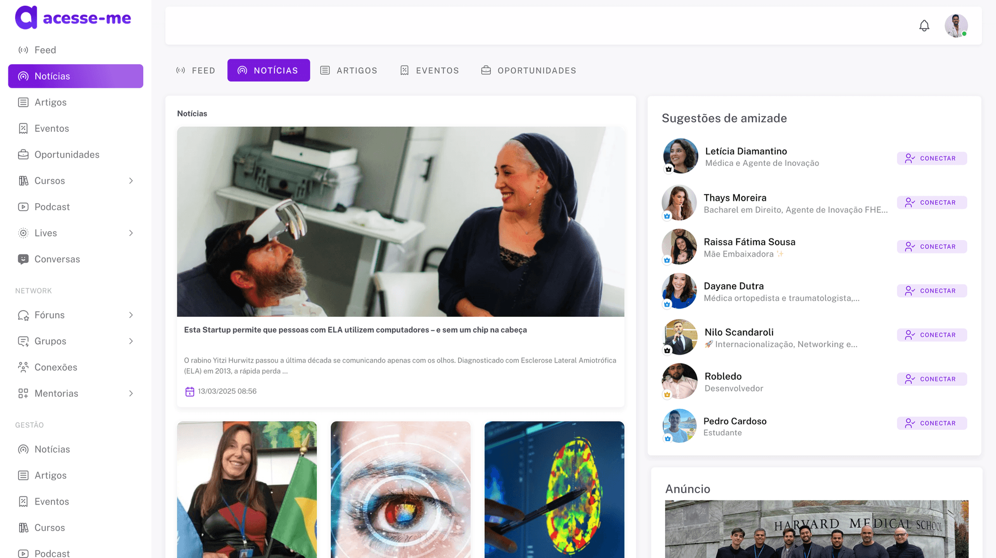Expand the Lives submenu in sidebar
Viewport: 996px width, 558px height.
131,233
